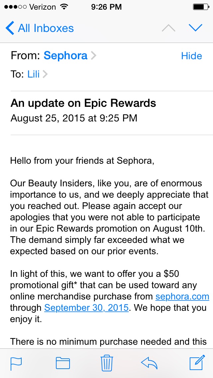213x378 pixels.
Task: Expand Sephora sender contact chevron
Action: 93,56
